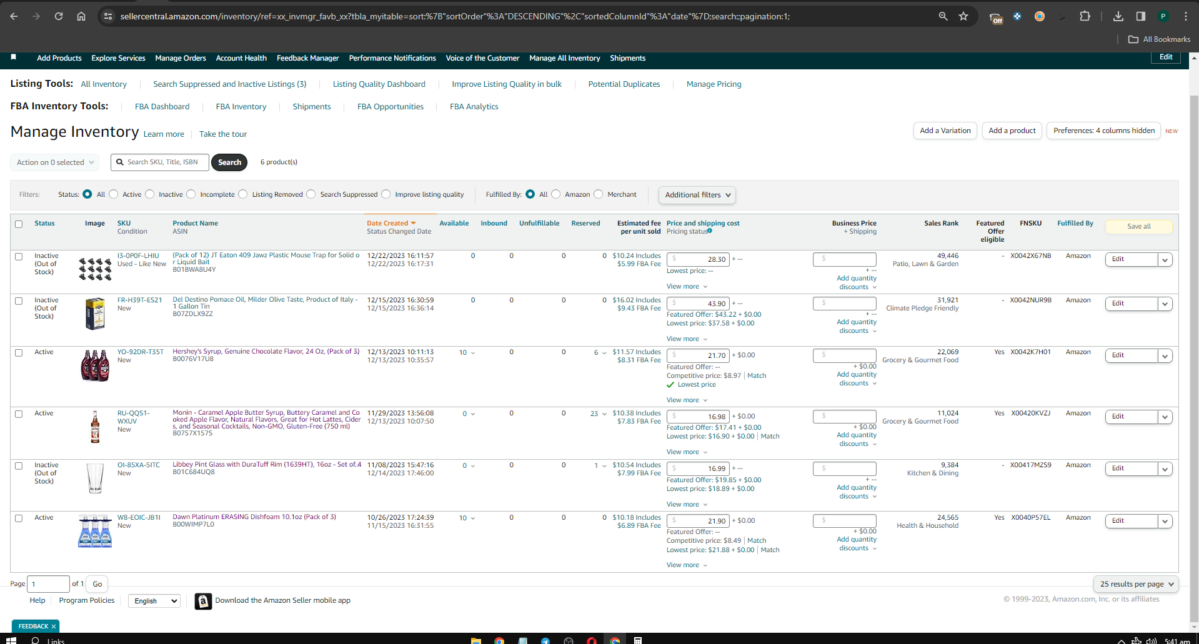Expand available quantity 10 for Hershey's Syrup

point(467,353)
